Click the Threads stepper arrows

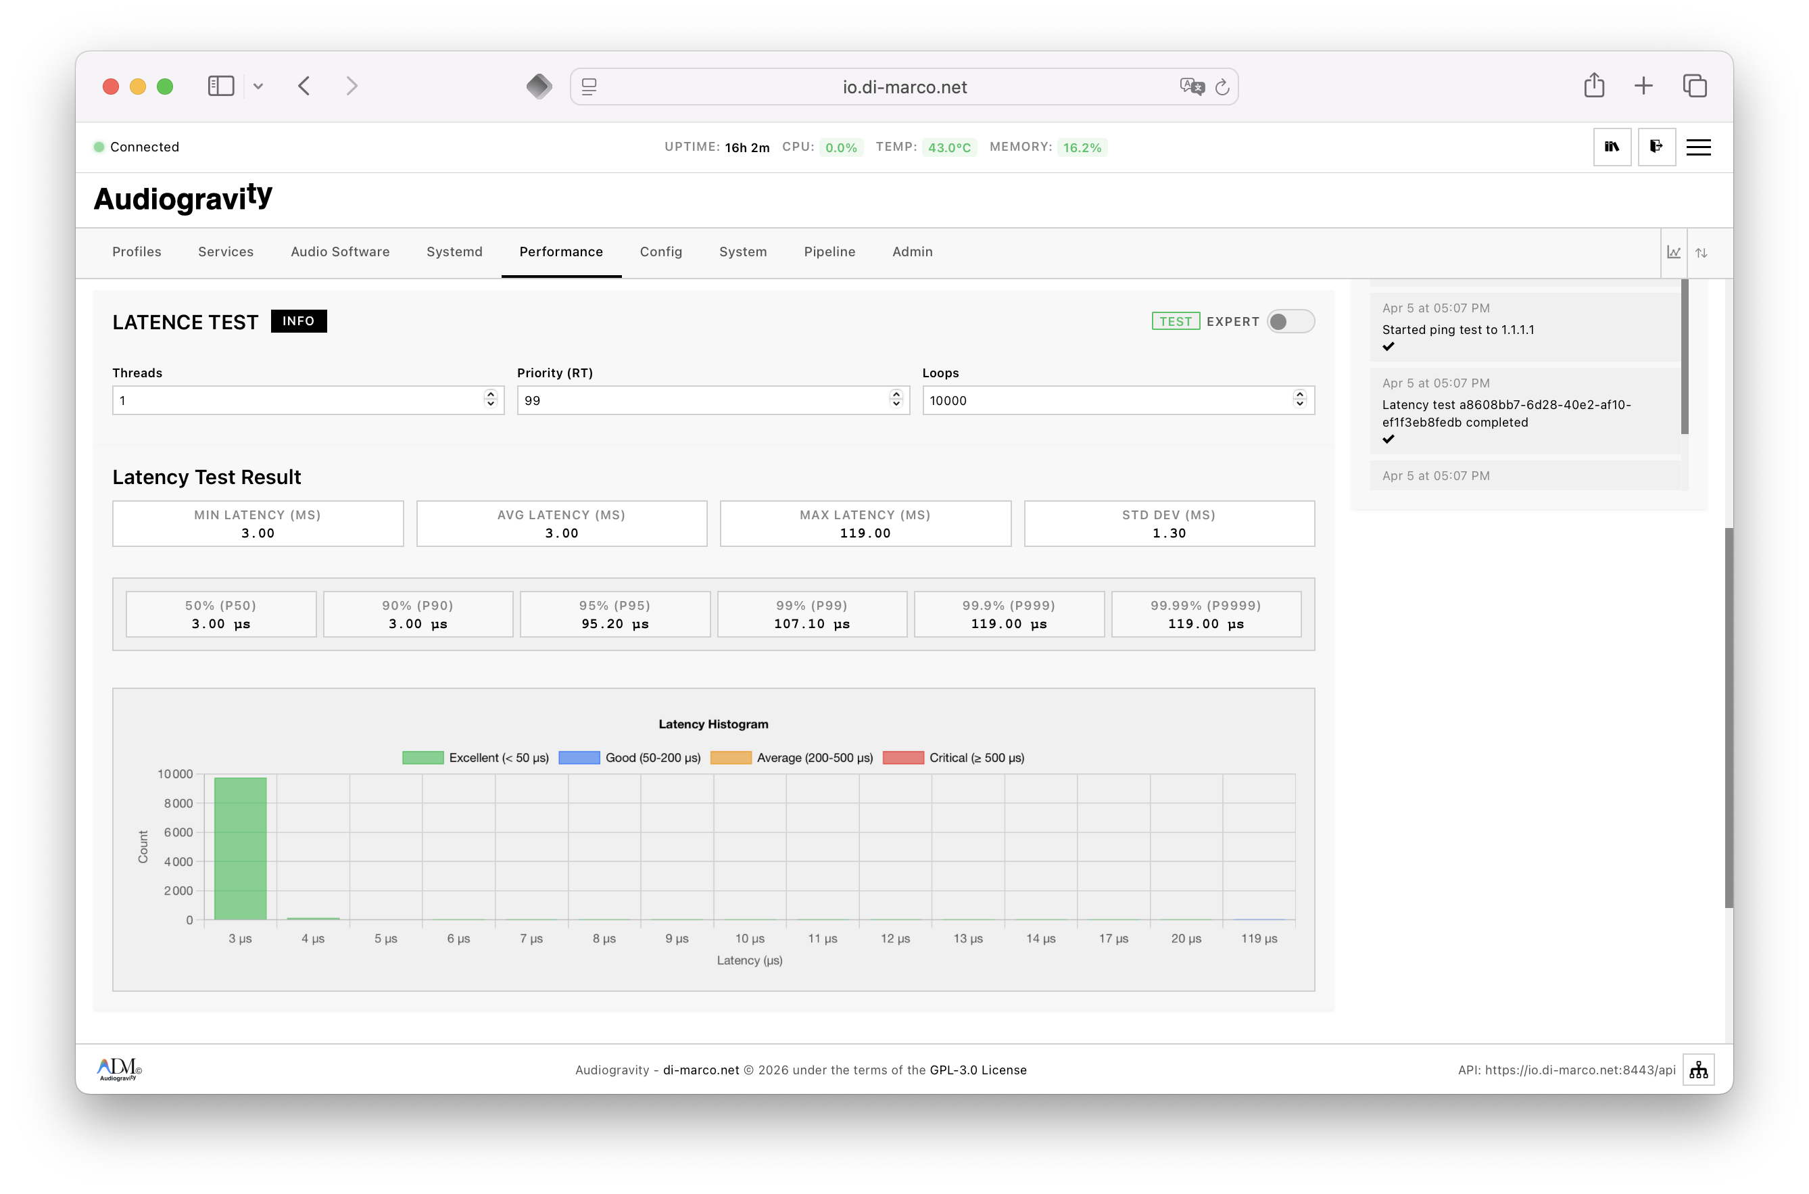click(x=490, y=399)
